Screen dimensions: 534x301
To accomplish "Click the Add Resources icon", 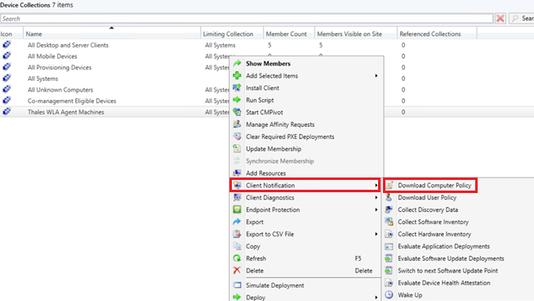I will point(237,173).
